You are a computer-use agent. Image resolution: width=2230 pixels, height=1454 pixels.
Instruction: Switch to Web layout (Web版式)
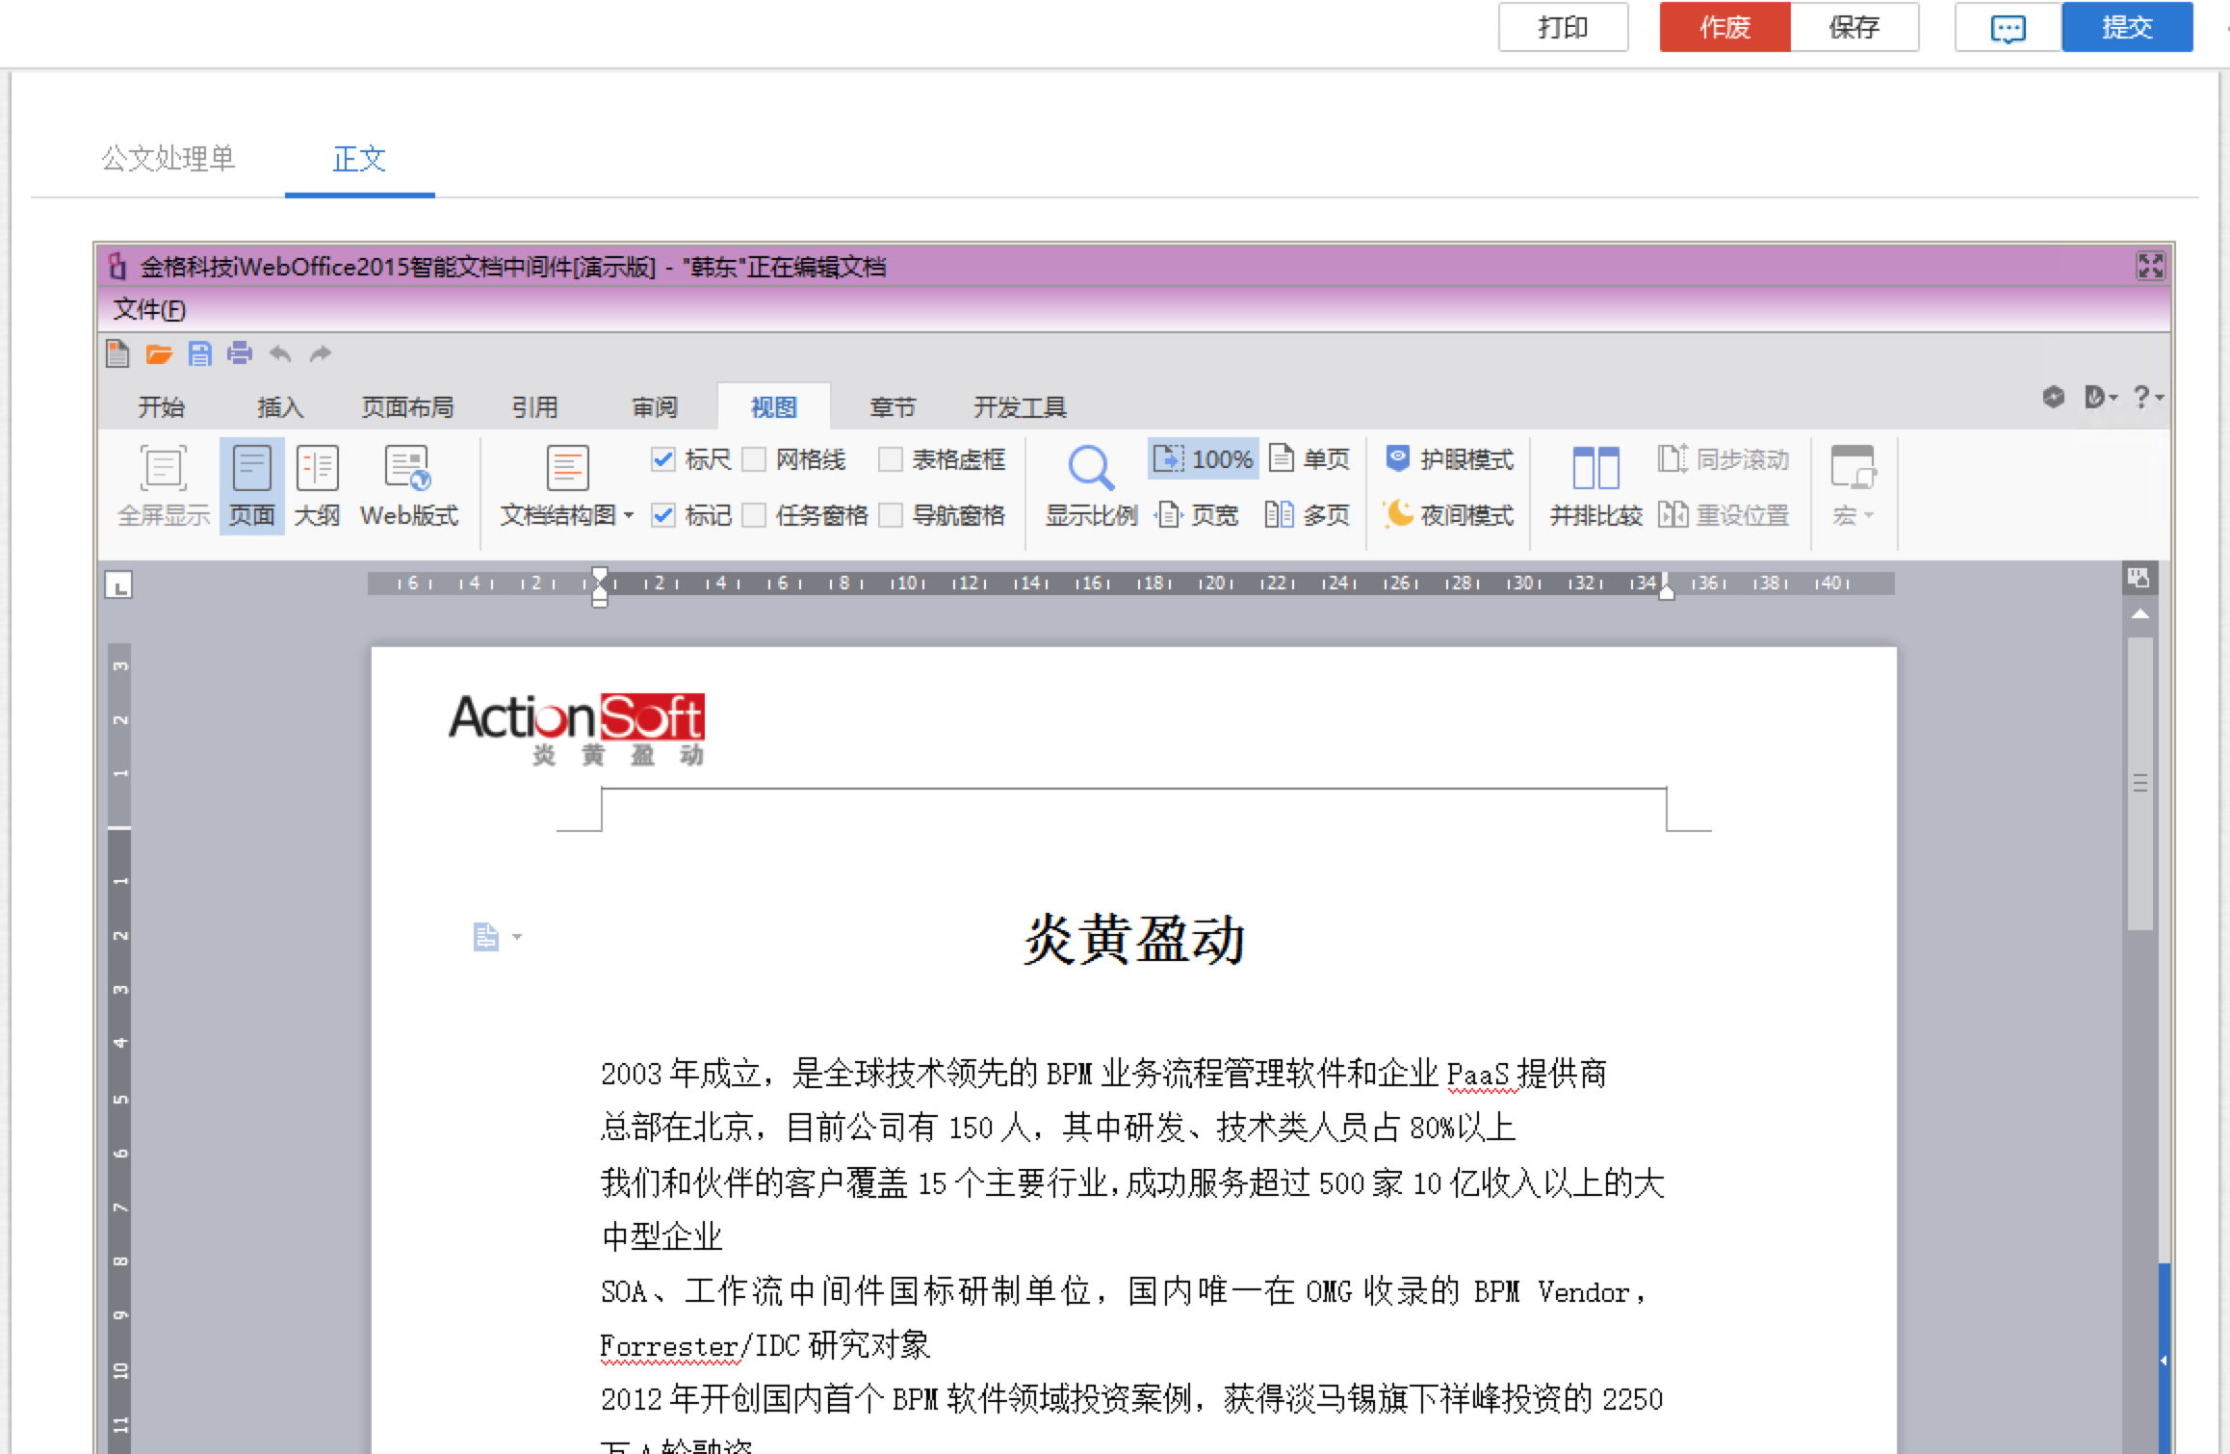coord(409,486)
